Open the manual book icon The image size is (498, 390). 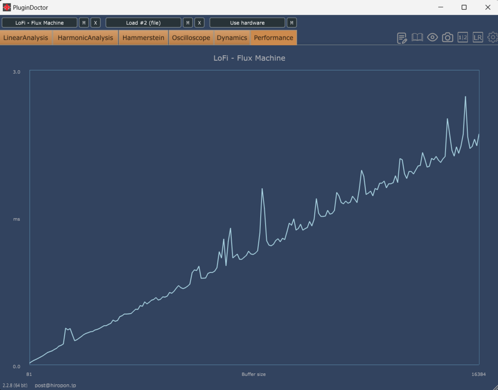coord(417,37)
